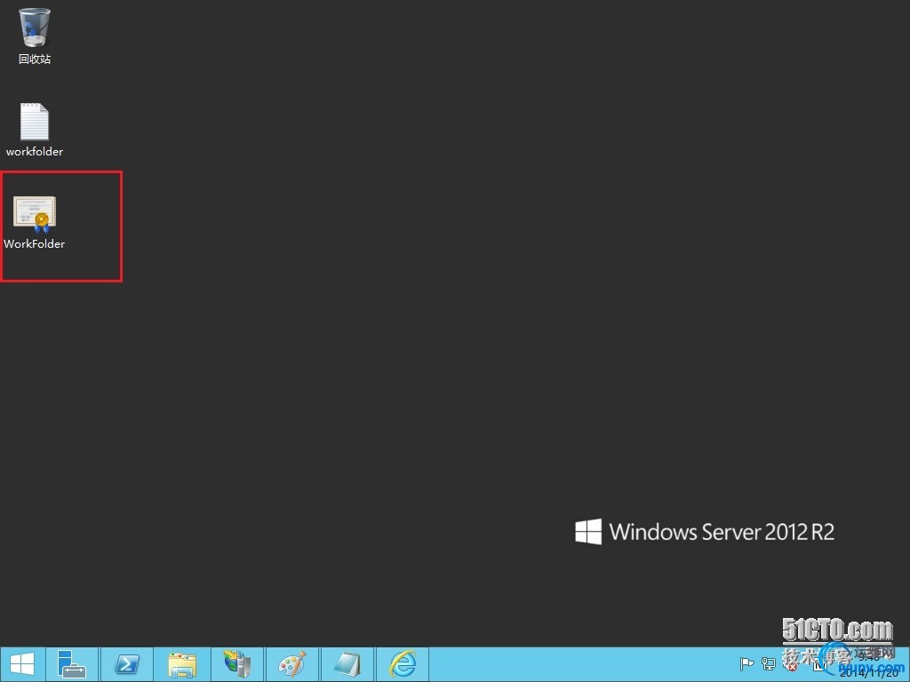Select the WorkFolder certificate icon
The image size is (910, 682).
[35, 213]
